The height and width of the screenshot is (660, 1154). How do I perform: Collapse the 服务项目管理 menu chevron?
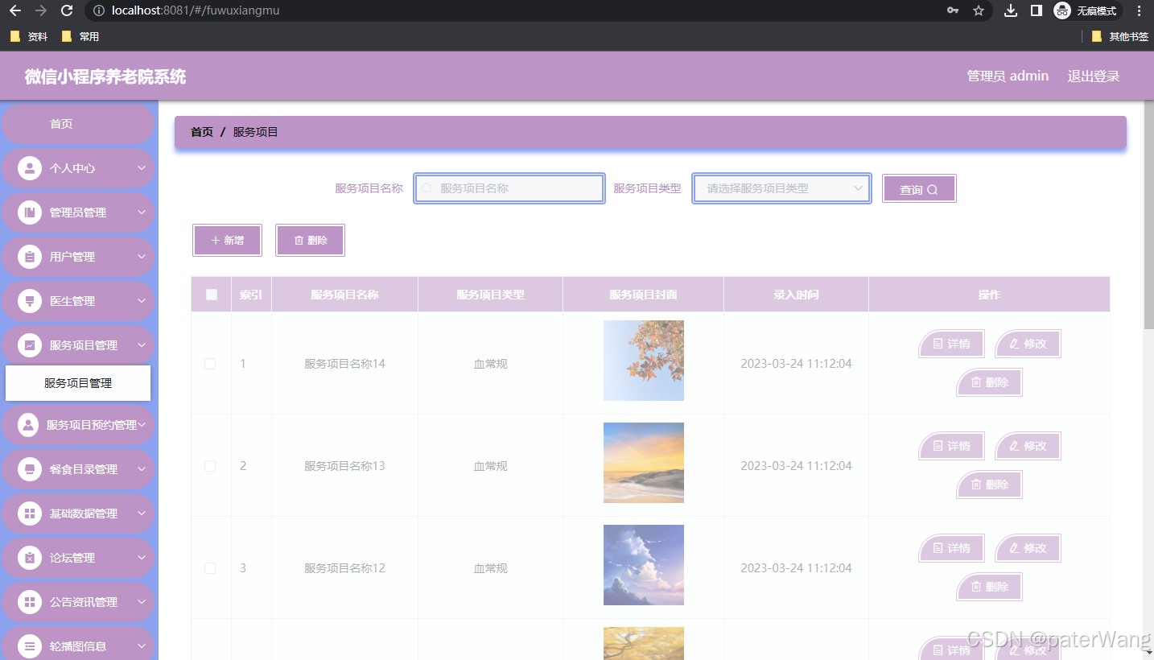[x=142, y=345]
